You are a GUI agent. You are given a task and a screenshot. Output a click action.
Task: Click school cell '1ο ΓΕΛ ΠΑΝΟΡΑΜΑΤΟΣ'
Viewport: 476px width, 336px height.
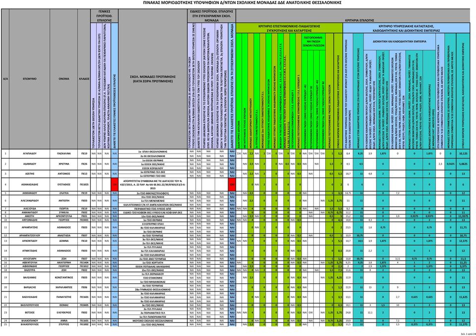(153, 317)
